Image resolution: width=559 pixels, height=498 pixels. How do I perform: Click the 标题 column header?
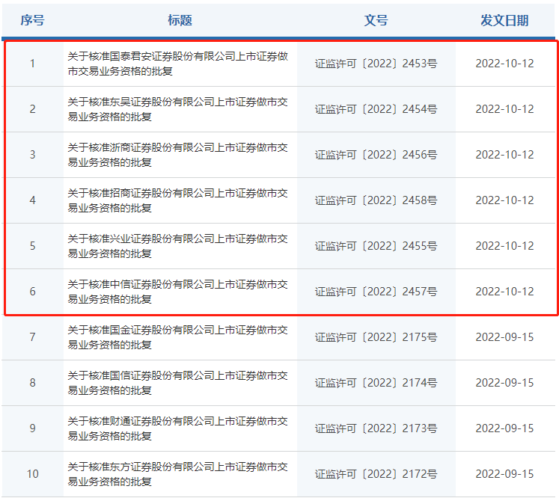[180, 20]
